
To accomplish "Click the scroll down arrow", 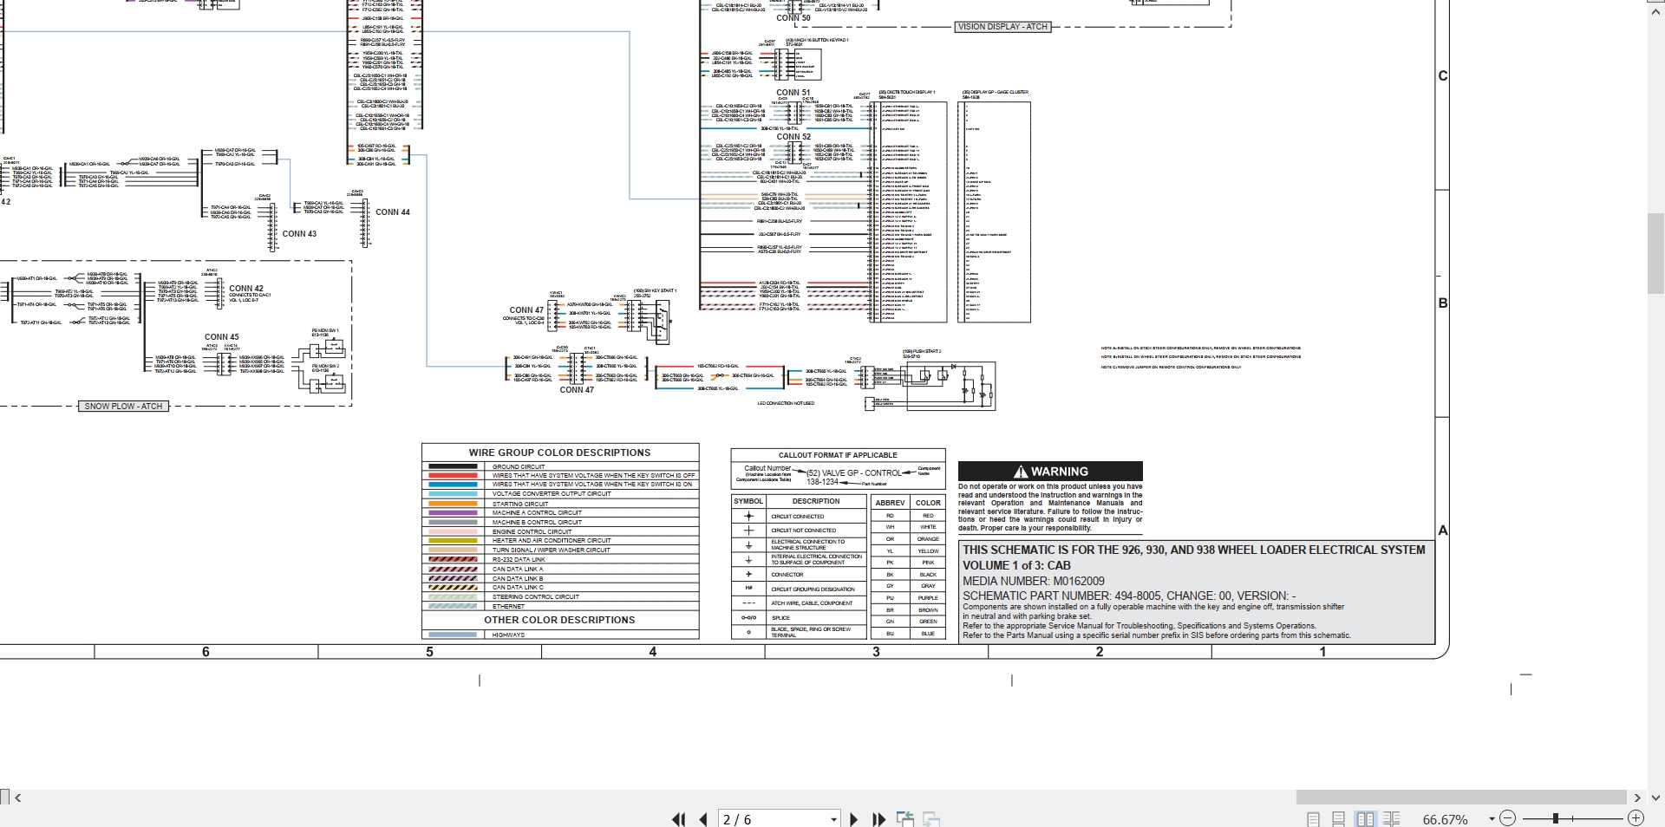I will click(x=1655, y=798).
